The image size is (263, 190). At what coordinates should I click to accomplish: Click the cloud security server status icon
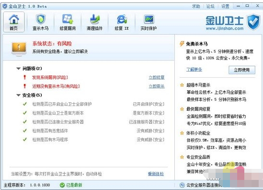pos(182,185)
